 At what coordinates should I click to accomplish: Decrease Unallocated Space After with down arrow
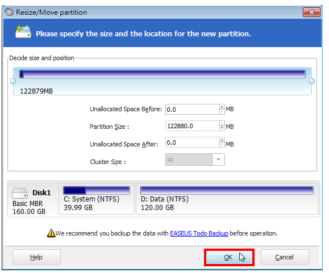222,145
